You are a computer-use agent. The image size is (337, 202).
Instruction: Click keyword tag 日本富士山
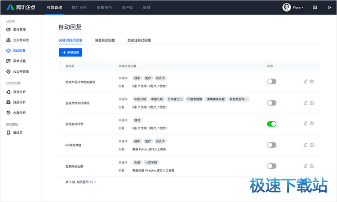[175, 99]
